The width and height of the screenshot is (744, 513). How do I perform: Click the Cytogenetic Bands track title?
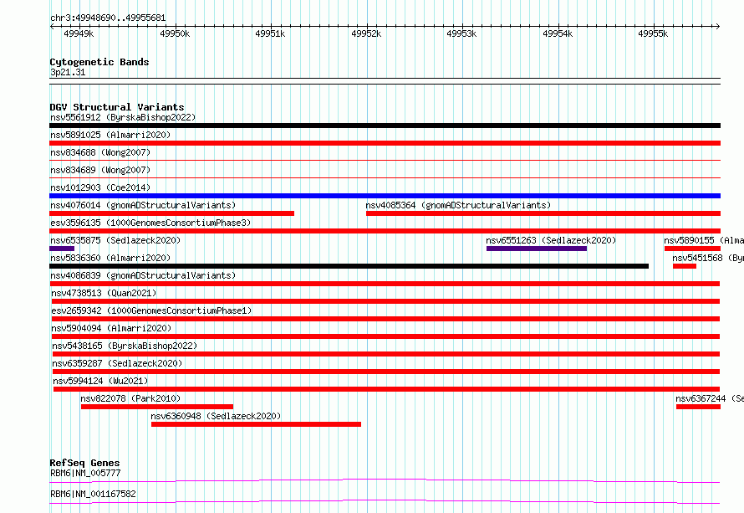pyautogui.click(x=99, y=62)
